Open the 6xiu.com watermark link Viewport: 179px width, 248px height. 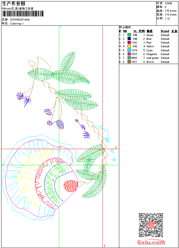coord(151,242)
